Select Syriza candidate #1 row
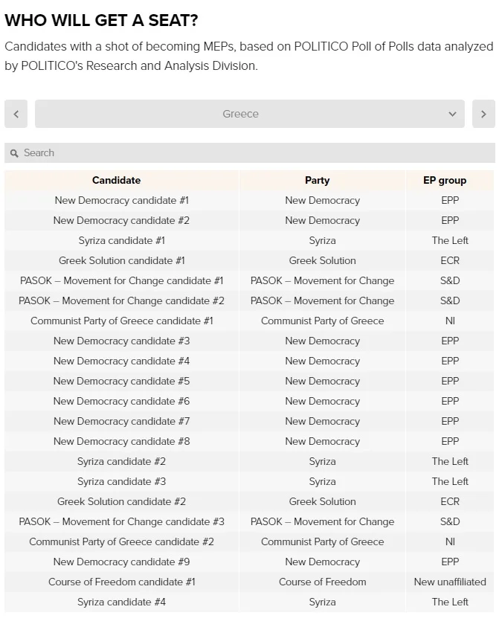The width and height of the screenshot is (502, 627). (121, 240)
